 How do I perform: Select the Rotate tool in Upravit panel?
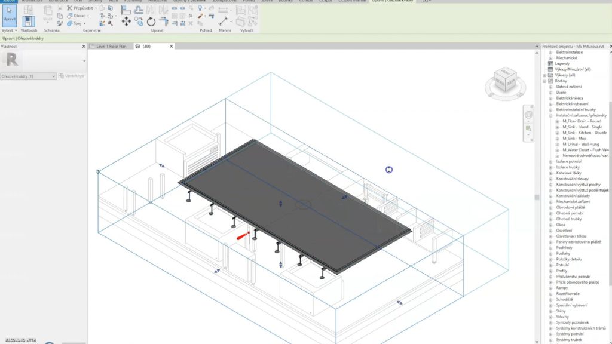151,21
